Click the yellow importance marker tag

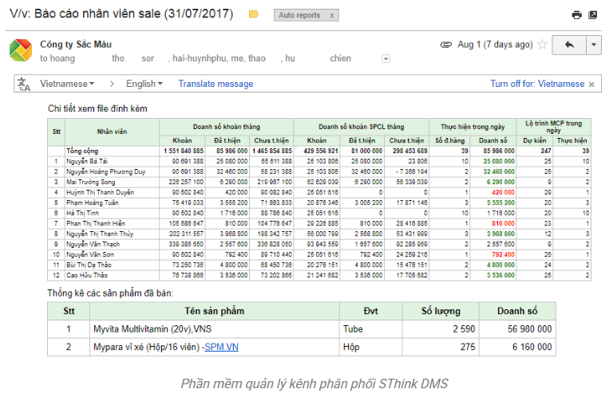(x=254, y=14)
